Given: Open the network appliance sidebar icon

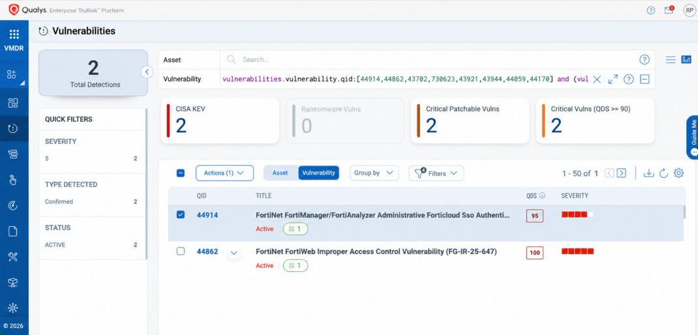Looking at the screenshot, I should click(x=13, y=282).
